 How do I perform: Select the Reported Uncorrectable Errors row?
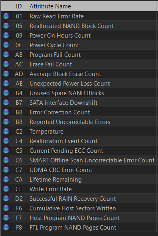click(x=79, y=122)
